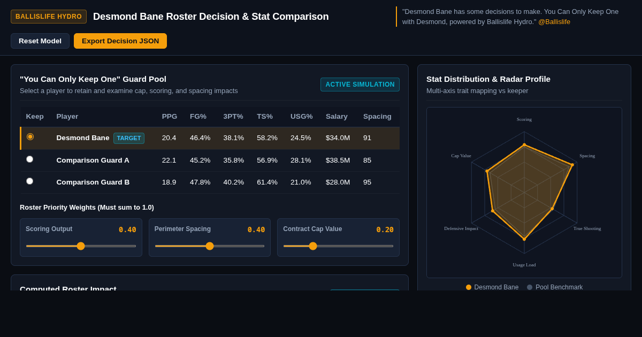Viewport: 642px width, 337px height.
Task: Click the True Shooting radar axis label
Action: coord(587,228)
